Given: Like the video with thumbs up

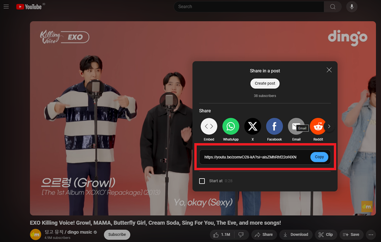Looking at the screenshot, I should pyautogui.click(x=222, y=234).
